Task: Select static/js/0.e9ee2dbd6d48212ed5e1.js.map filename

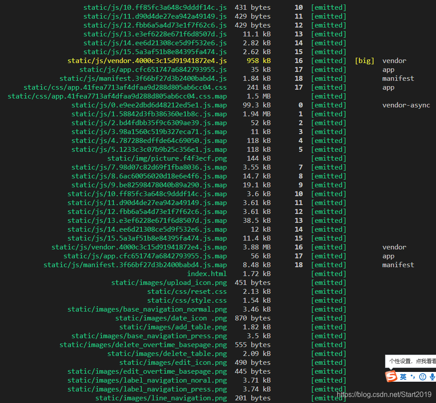Action: [x=149, y=105]
